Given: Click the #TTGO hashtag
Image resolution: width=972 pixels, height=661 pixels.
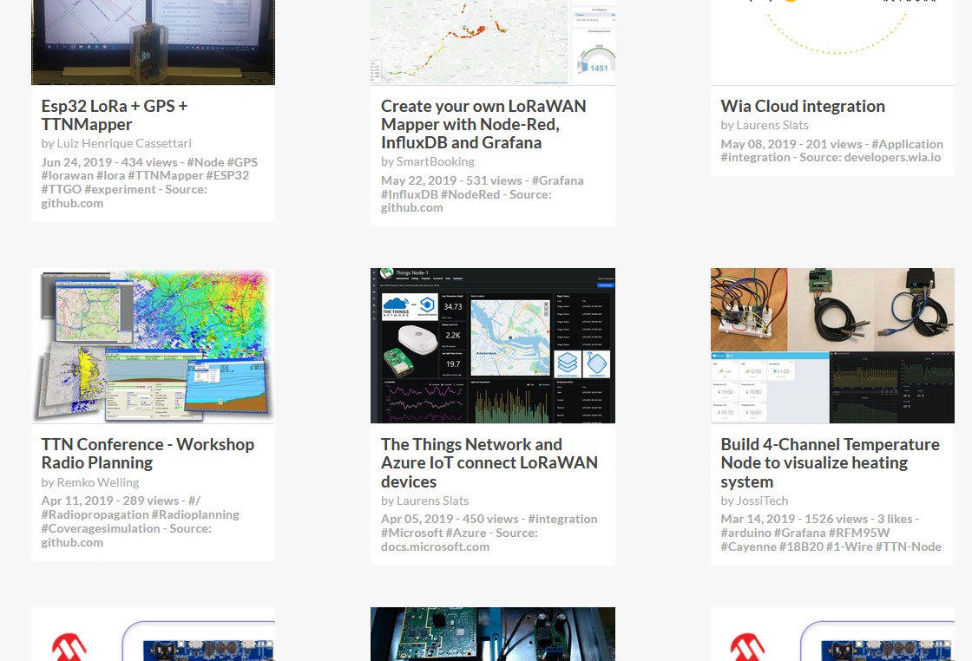Looking at the screenshot, I should click(62, 189).
